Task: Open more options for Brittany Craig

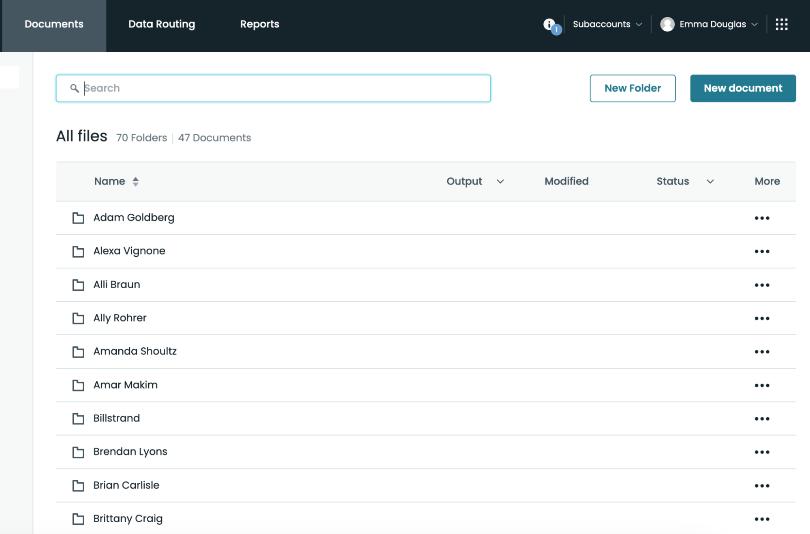Action: [x=762, y=519]
